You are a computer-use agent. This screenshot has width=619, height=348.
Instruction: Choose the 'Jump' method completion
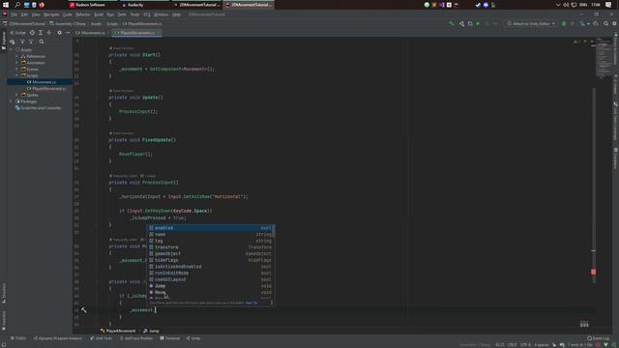[211, 286]
